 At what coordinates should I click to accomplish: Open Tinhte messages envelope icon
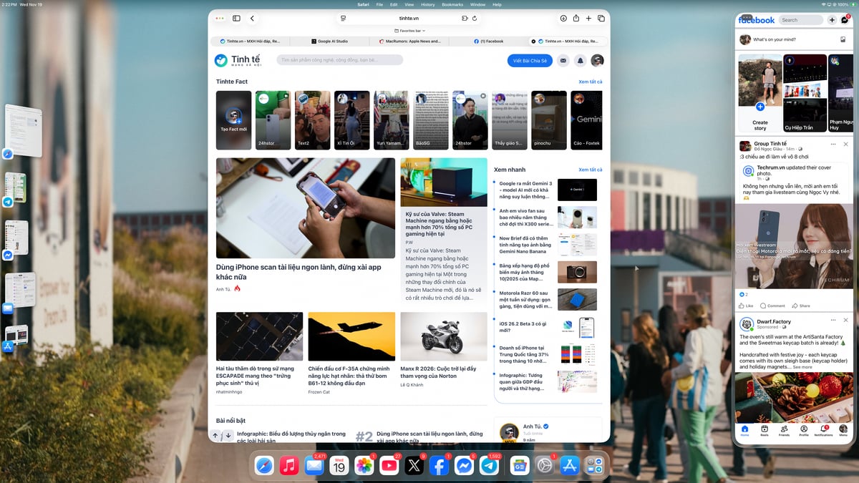(x=563, y=61)
